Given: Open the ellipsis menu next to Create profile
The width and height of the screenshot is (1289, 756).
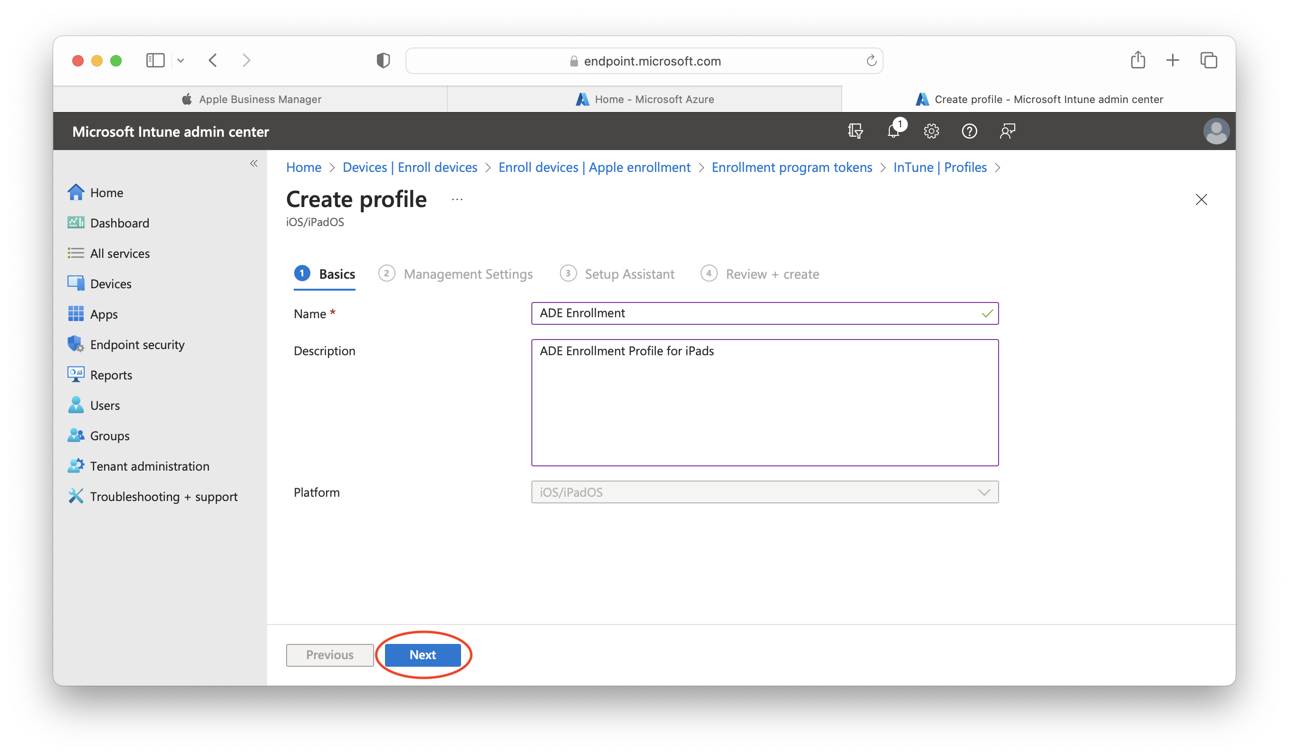Looking at the screenshot, I should 456,199.
